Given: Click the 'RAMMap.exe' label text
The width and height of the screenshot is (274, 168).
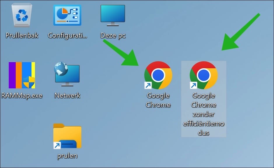Looking at the screenshot, I should [22, 96].
